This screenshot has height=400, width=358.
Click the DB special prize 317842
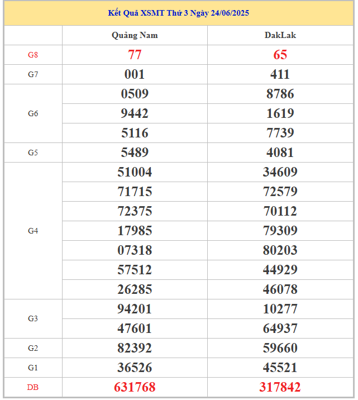[x=280, y=387]
